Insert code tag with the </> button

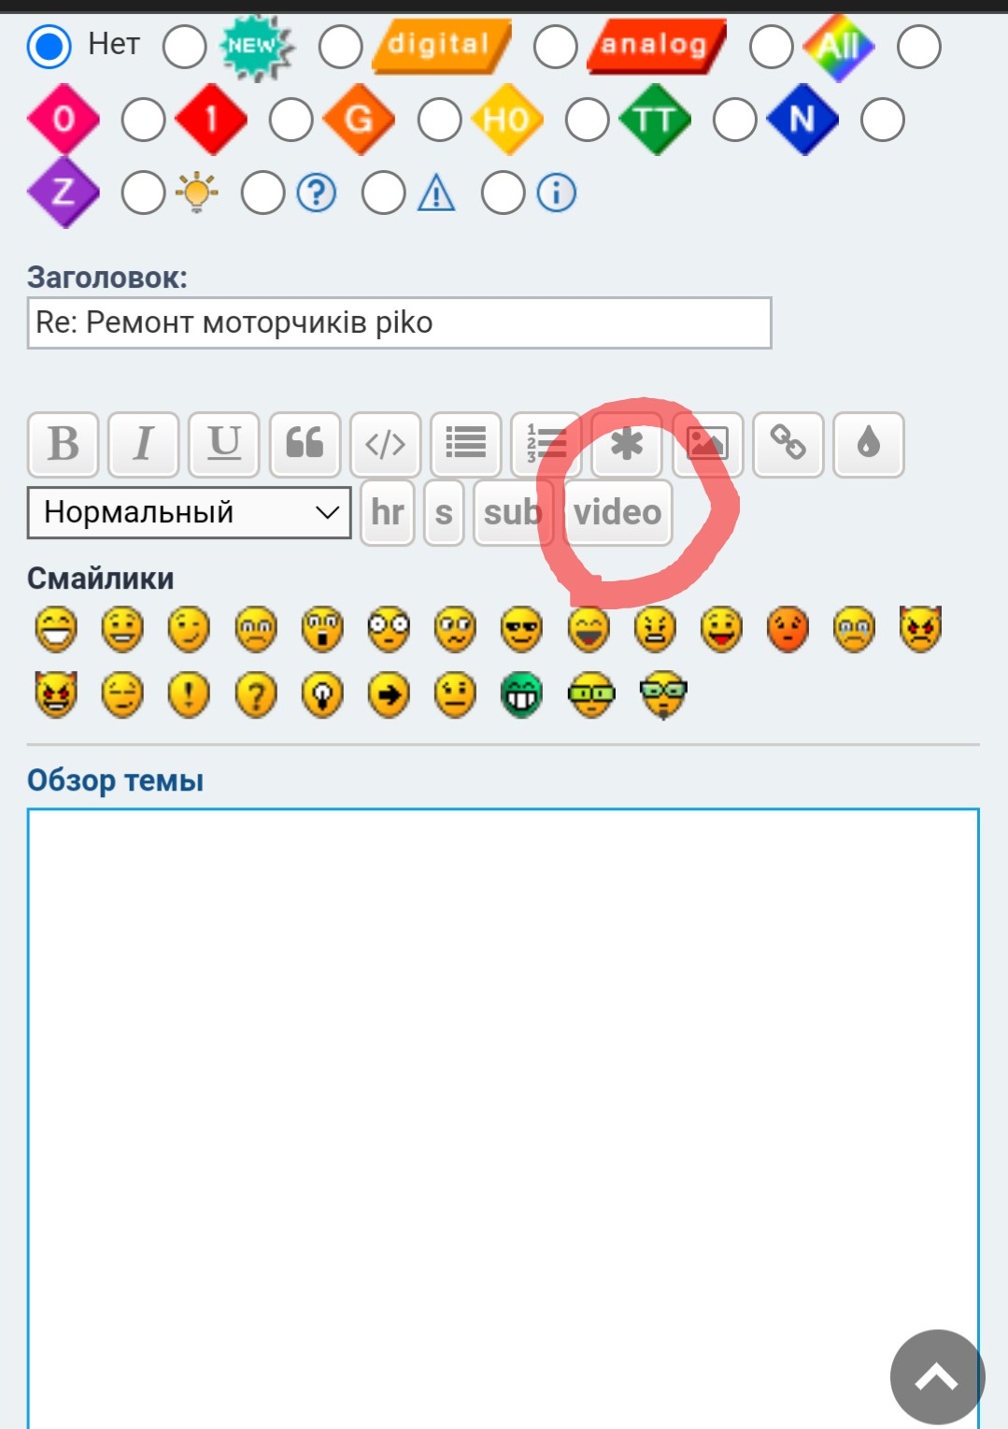[385, 444]
